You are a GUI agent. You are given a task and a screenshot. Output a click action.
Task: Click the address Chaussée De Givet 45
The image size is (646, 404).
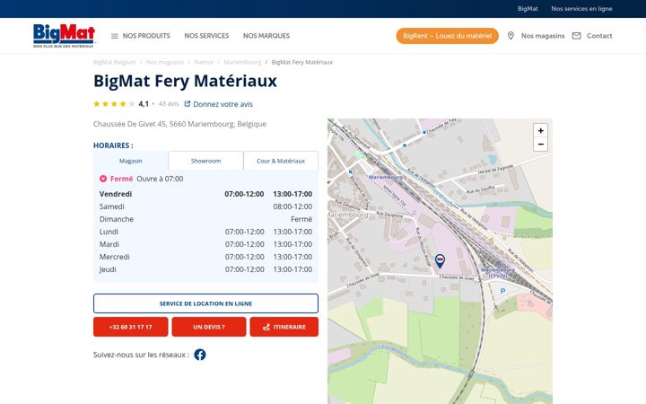point(179,124)
